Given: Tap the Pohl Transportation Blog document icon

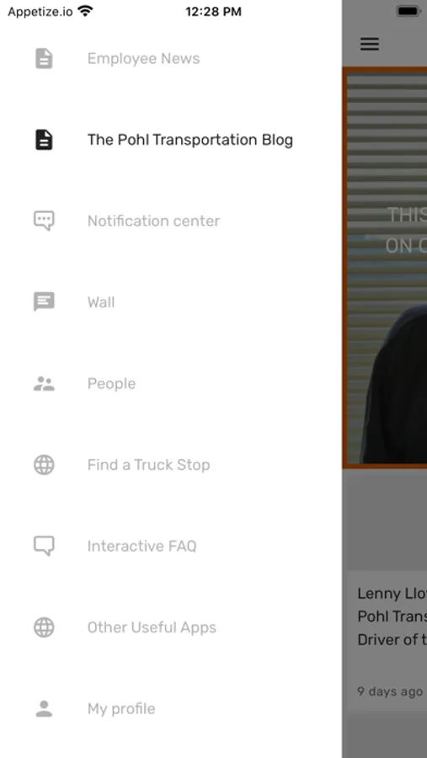Looking at the screenshot, I should pos(44,140).
